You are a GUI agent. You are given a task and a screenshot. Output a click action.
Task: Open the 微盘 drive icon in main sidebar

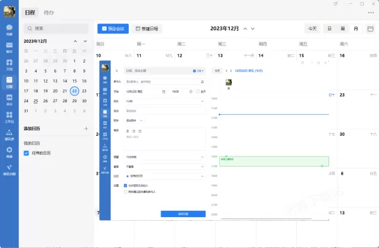9,152
